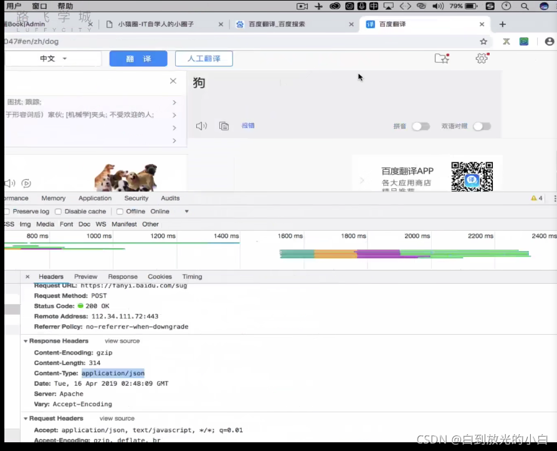This screenshot has width=557, height=451.
Task: Toggle the 双语对照 switch
Action: pyautogui.click(x=482, y=126)
